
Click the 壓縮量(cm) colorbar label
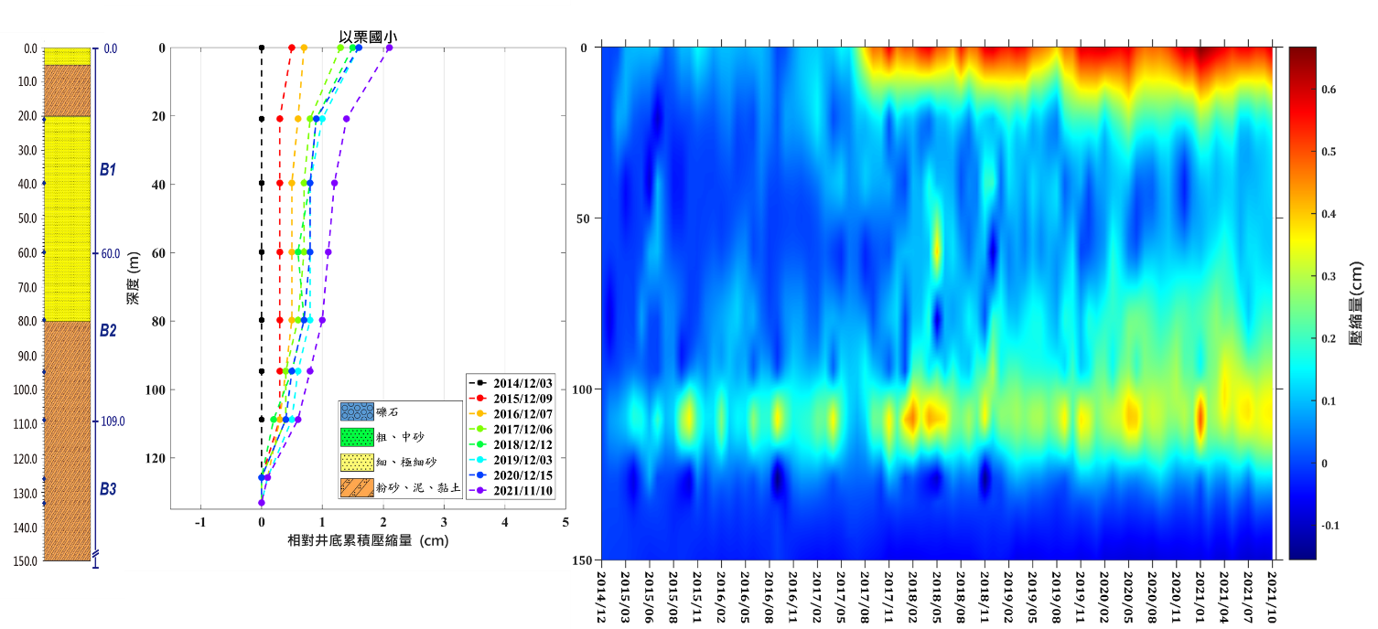[1357, 302]
